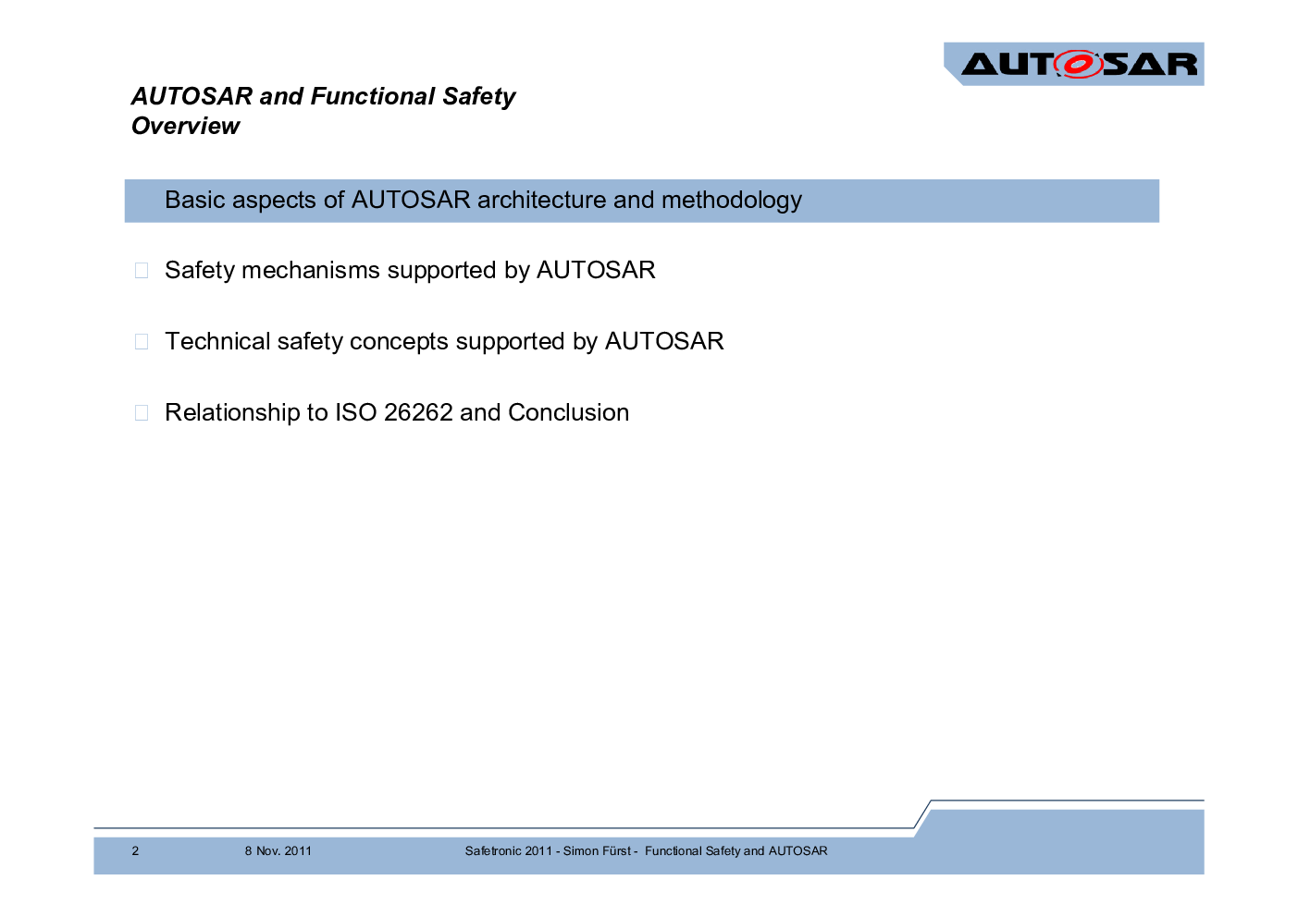Click 'Relationship to ISO 26262 and Conclusion' line

pyautogui.click(x=397, y=412)
